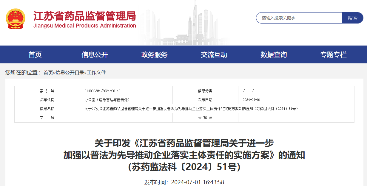Click the 办公室（应急管理与宣传处）publisher cell
The width and height of the screenshot is (367, 186).
click(107, 100)
